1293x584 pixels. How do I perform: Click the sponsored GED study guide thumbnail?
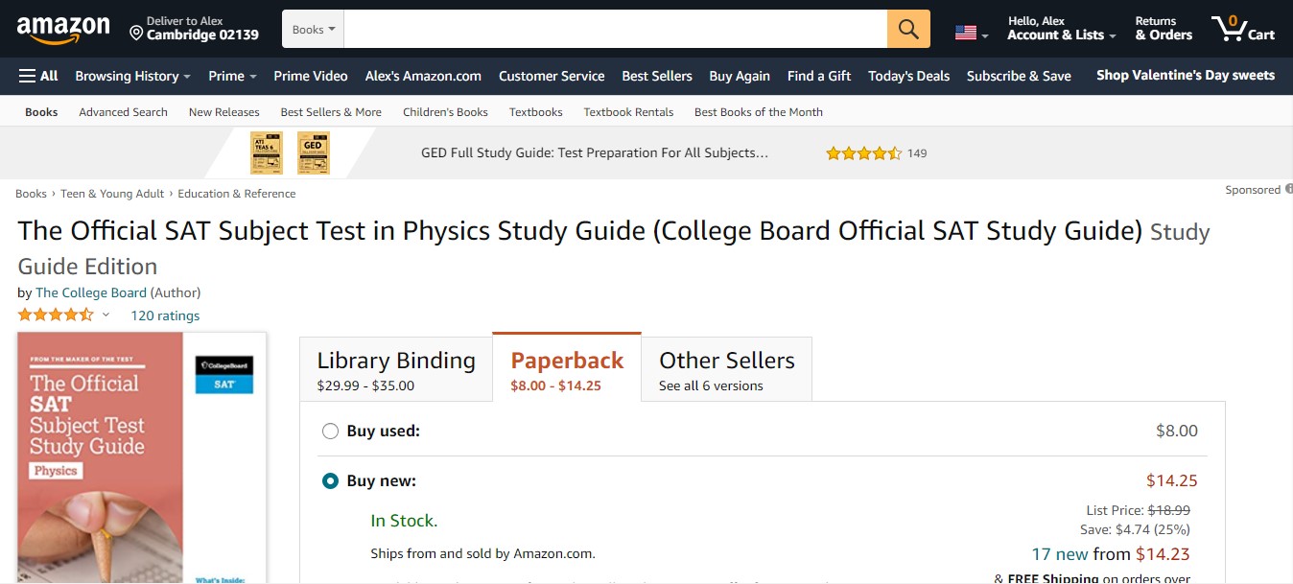coord(314,152)
